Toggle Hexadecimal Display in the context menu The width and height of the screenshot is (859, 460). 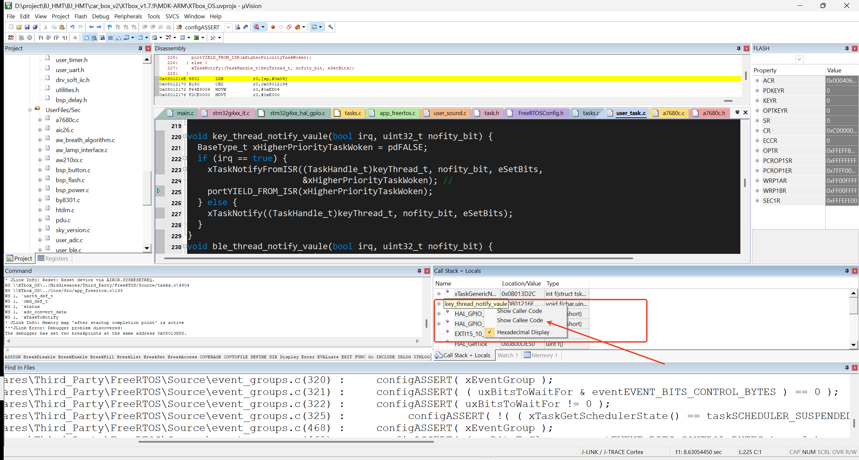click(x=523, y=332)
